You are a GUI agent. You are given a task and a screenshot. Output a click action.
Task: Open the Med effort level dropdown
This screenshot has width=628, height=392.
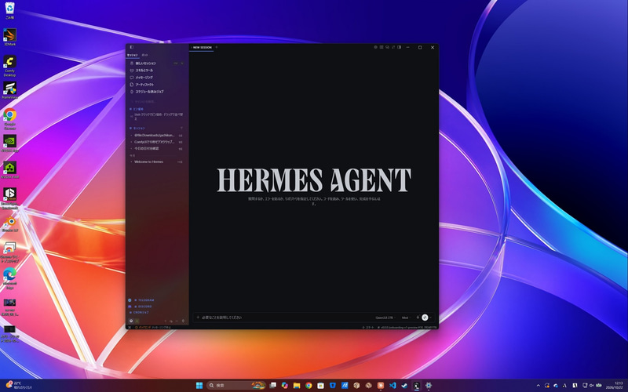(406, 318)
